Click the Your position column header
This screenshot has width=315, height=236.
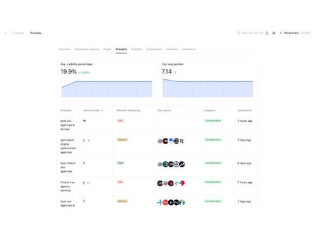(x=91, y=111)
